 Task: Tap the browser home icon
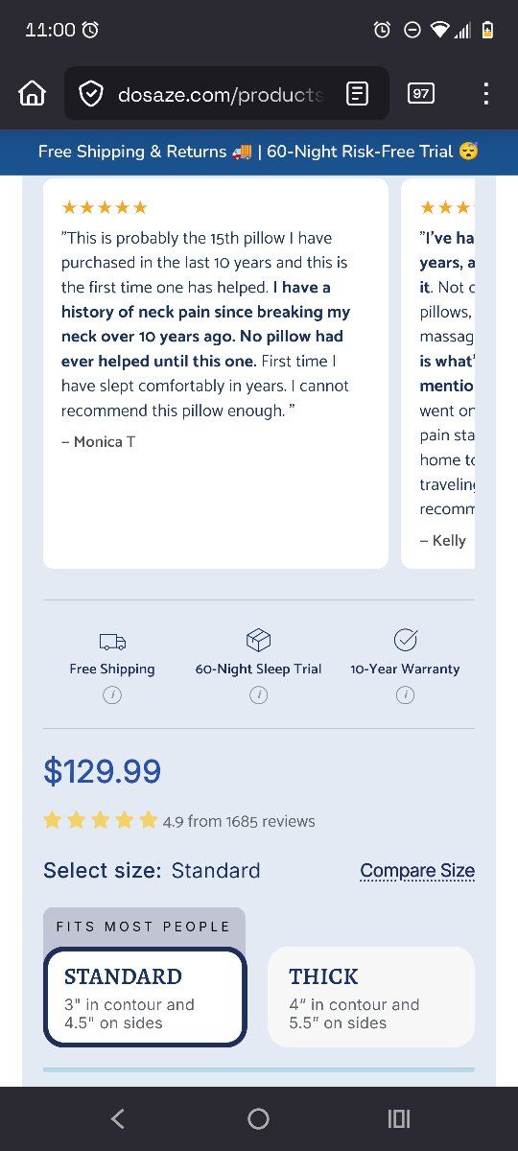pos(33,93)
